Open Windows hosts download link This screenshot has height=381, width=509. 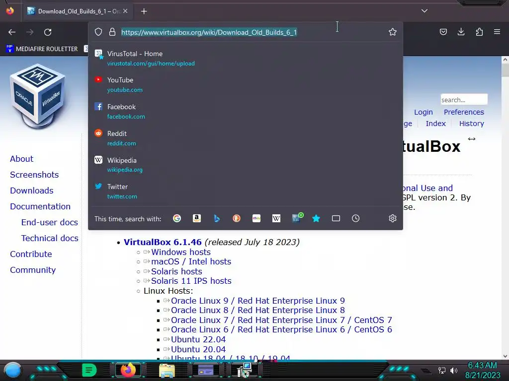(181, 252)
